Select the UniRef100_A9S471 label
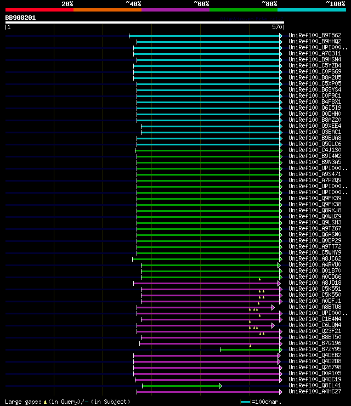This screenshot has width=351, height=406. pyautogui.click(x=315, y=174)
